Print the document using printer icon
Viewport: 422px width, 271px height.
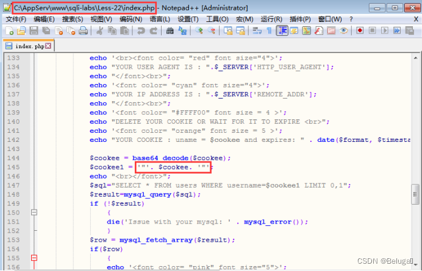82,30
